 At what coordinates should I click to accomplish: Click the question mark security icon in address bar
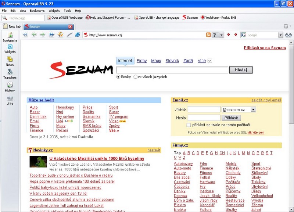[215, 35]
